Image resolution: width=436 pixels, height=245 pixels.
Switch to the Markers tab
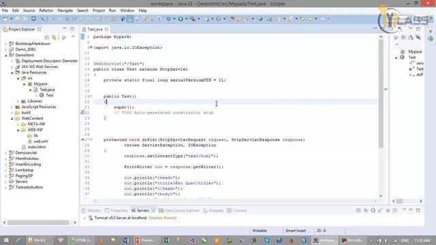tap(91, 210)
